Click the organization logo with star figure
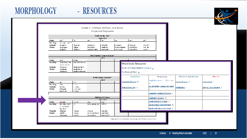 point(226,16)
